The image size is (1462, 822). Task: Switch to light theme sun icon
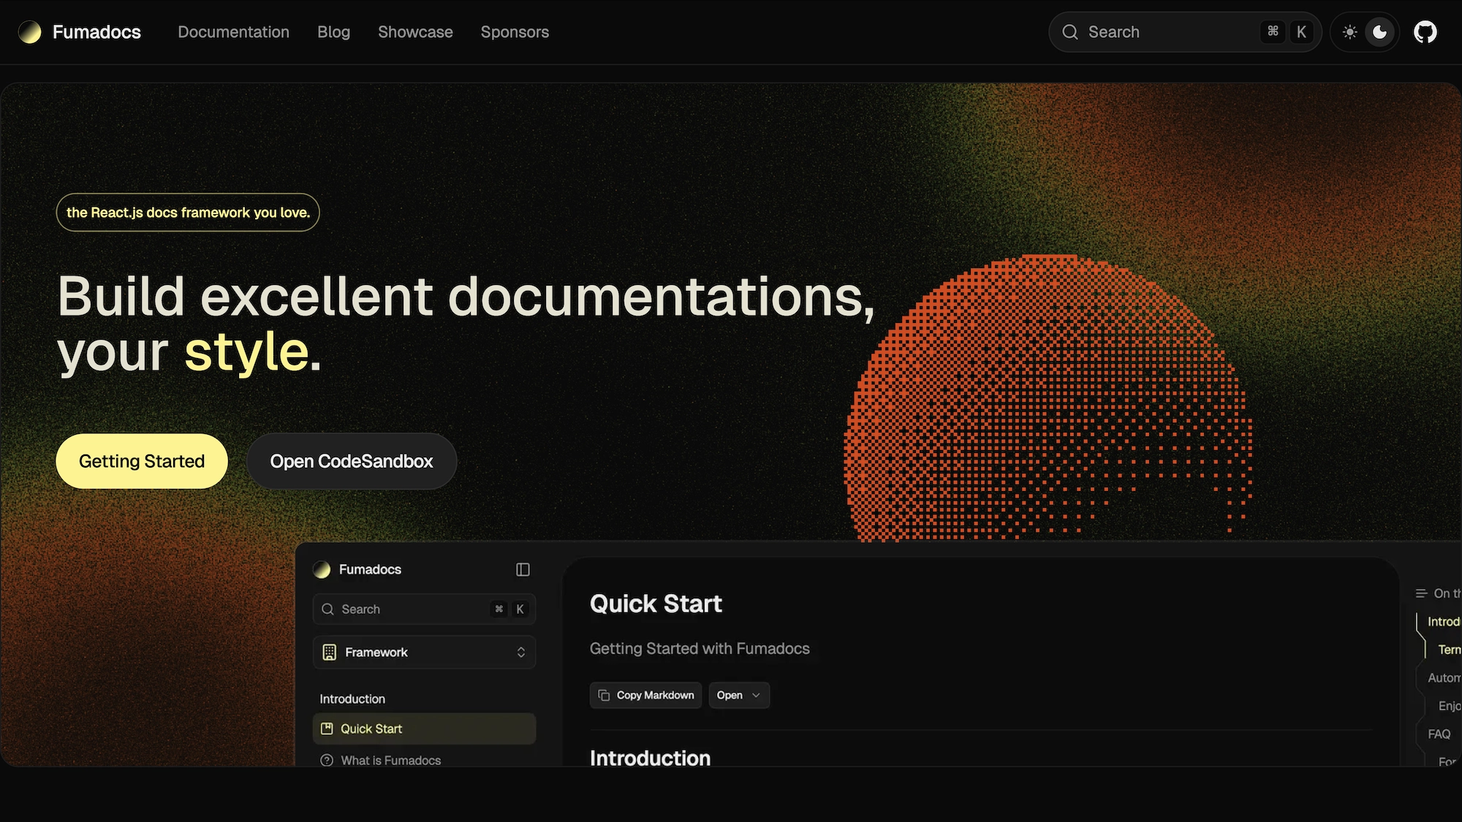click(x=1349, y=32)
